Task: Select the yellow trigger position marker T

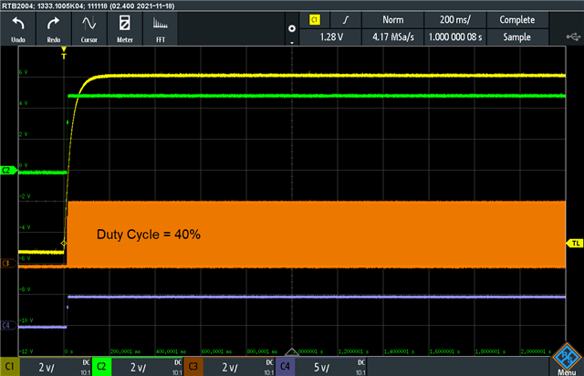Action: point(64,53)
